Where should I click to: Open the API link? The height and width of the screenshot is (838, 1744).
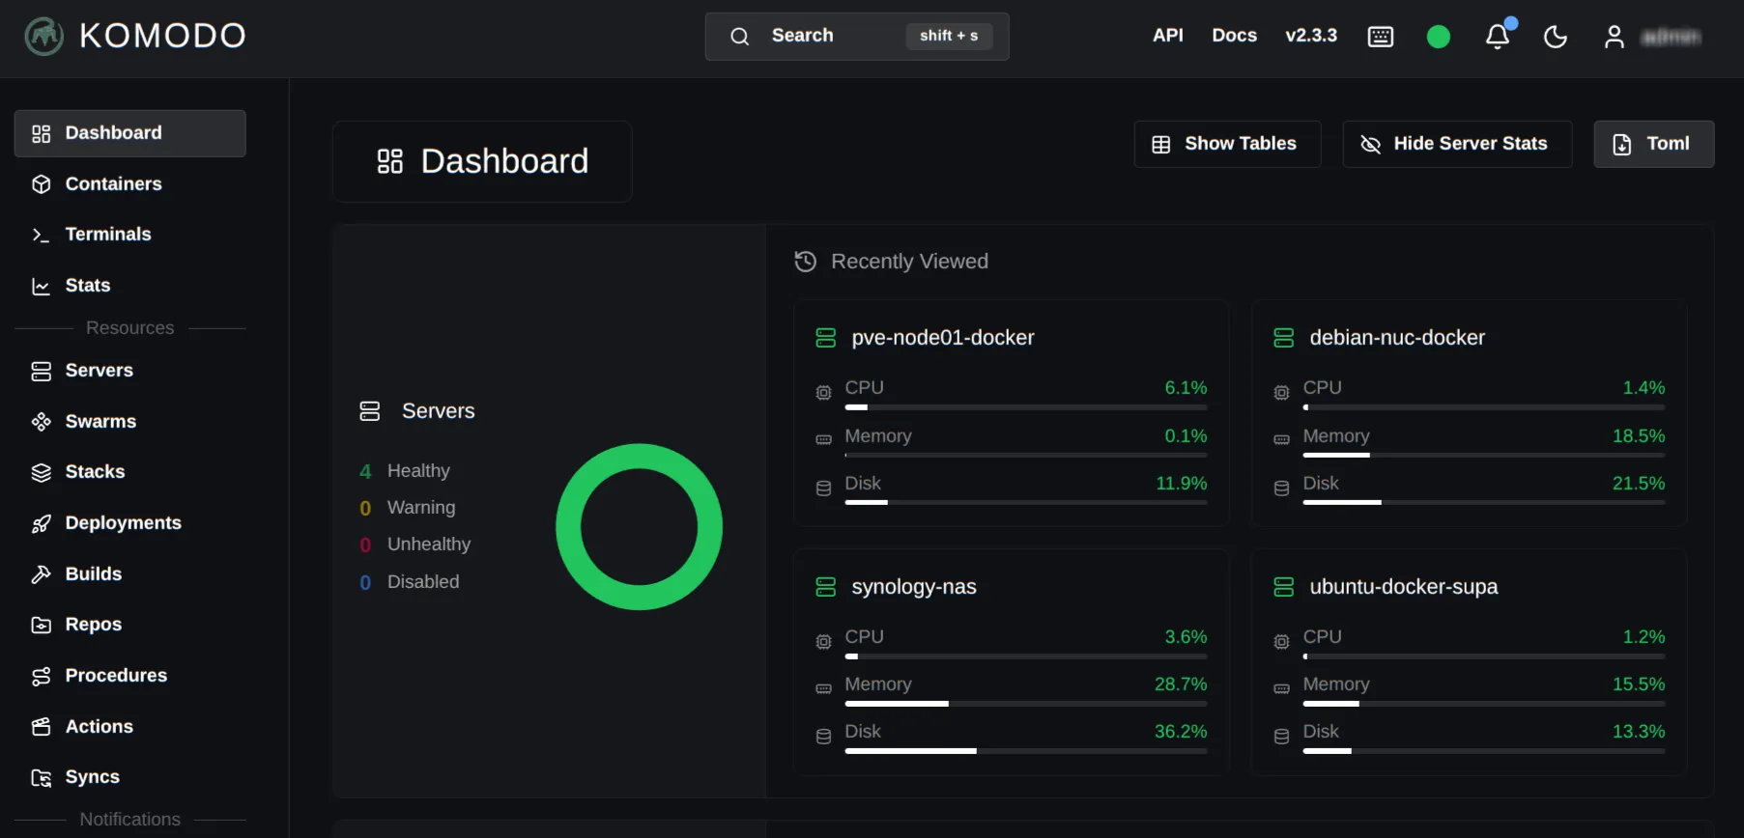click(1168, 36)
